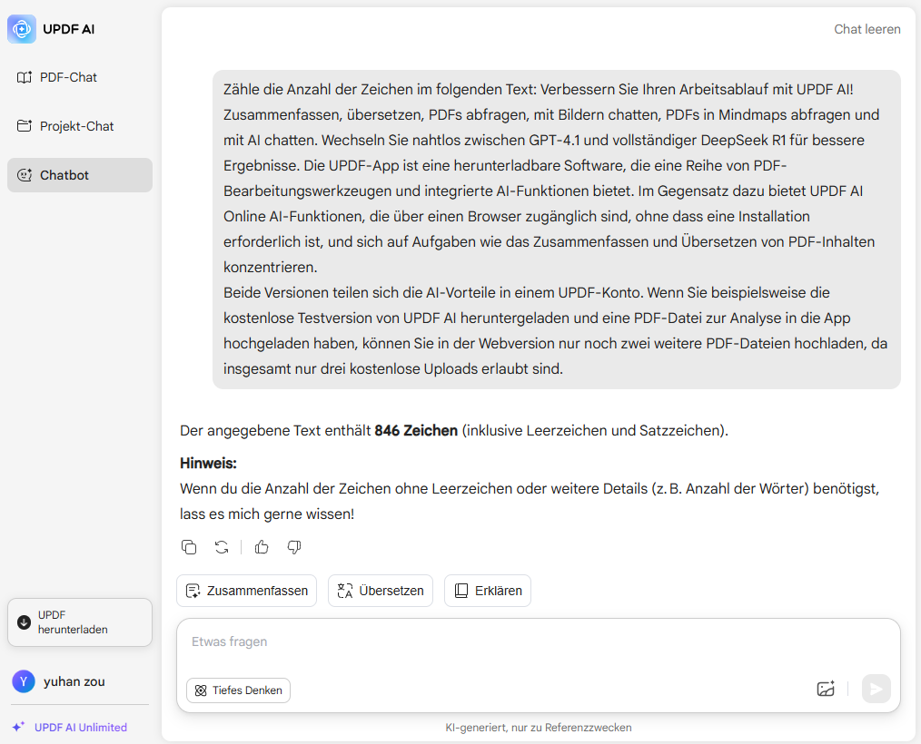Give the response a thumbs down
Viewport: 921px width, 744px height.
coord(294,547)
